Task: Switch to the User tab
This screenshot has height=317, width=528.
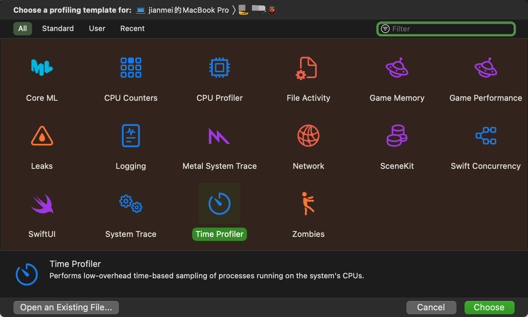Action: click(97, 29)
